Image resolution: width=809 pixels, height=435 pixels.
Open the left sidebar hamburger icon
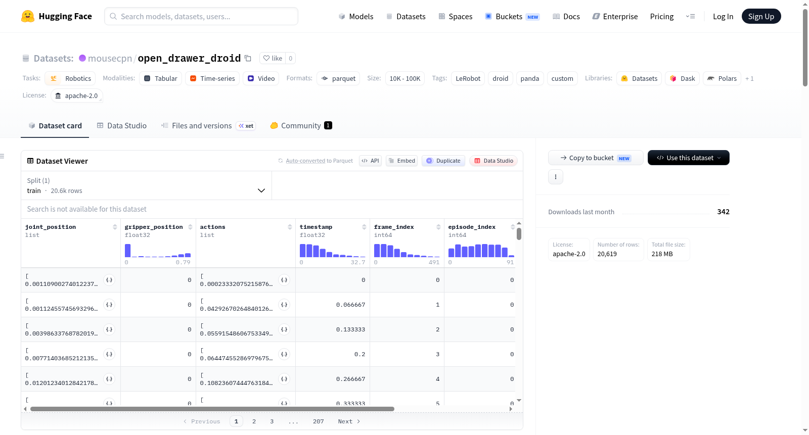pos(2,156)
